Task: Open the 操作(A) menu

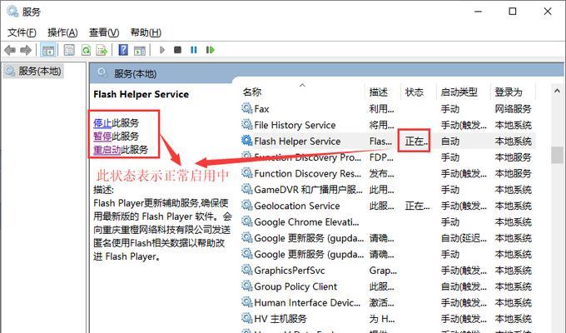Action: (62, 32)
